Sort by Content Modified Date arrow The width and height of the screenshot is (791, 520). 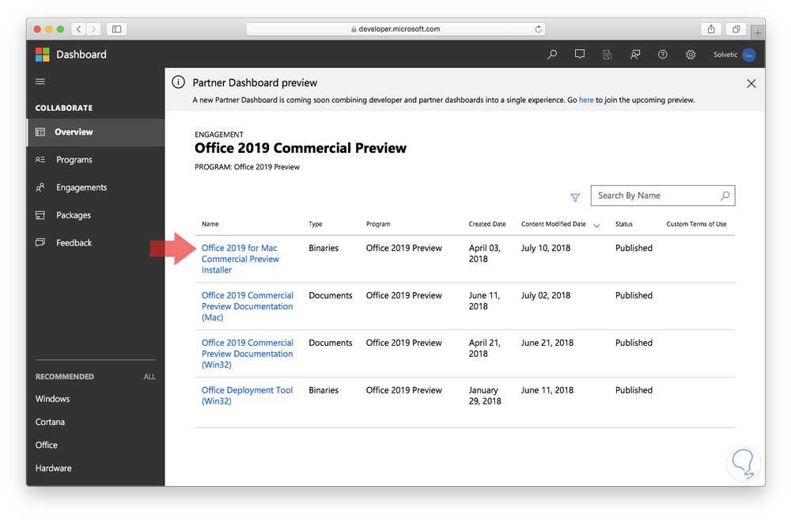[x=596, y=225]
